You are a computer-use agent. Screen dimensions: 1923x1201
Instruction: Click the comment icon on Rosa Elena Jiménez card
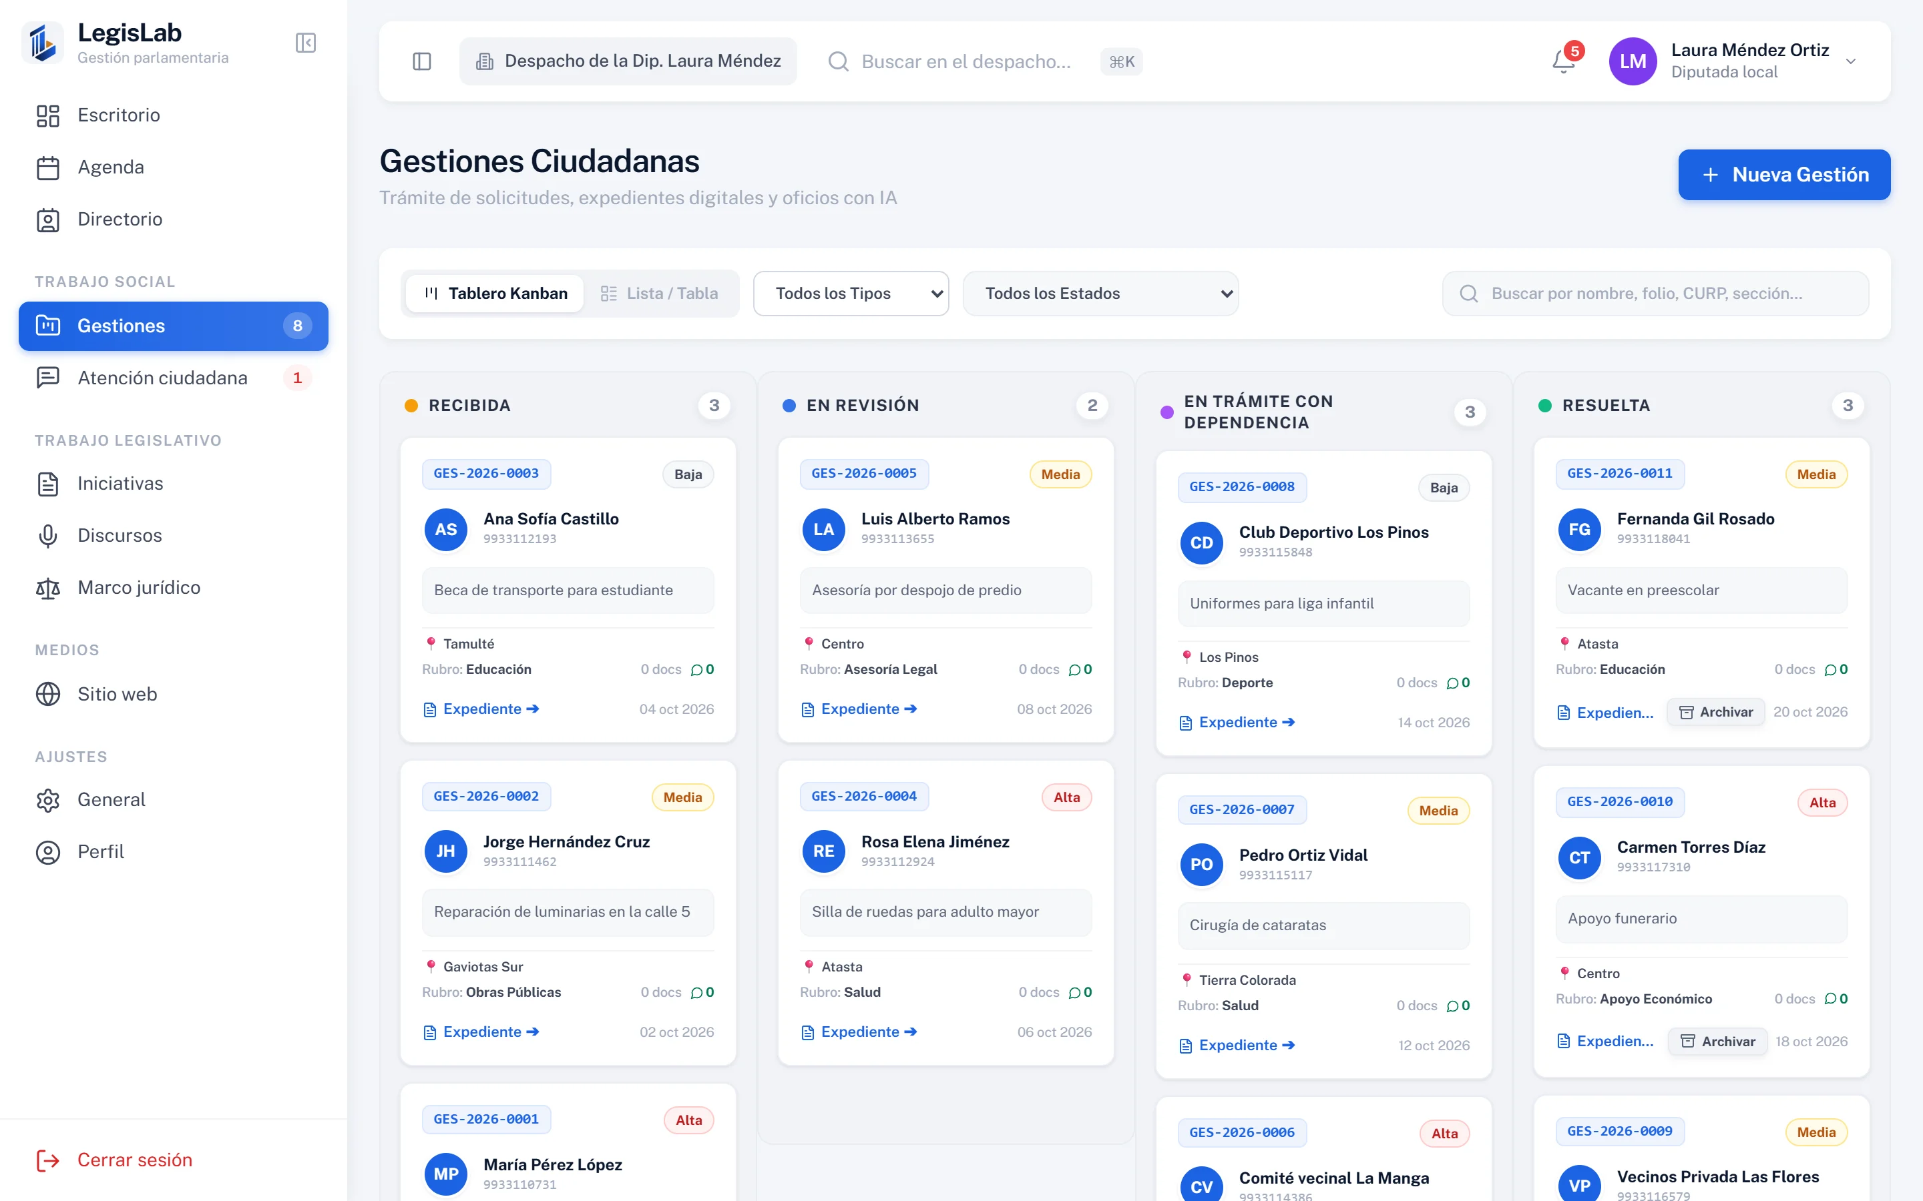click(1074, 993)
